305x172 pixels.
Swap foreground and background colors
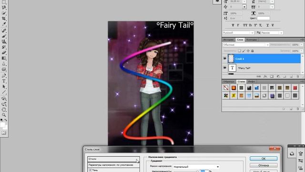[x=6, y=120]
